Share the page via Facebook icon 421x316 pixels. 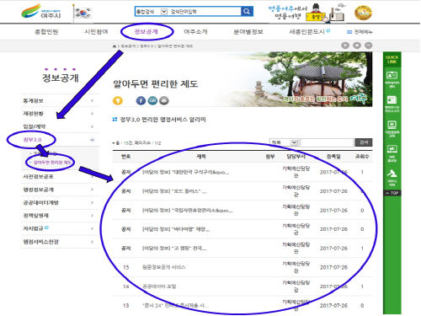(x=141, y=100)
